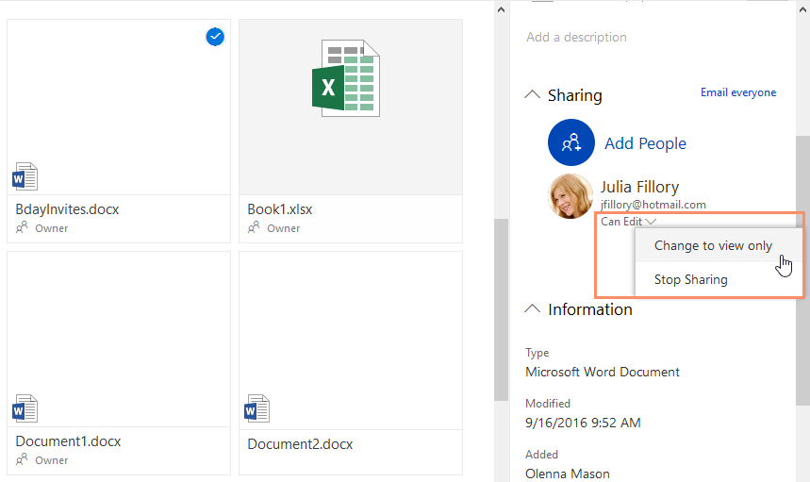Open the Can Edit permission dropdown
The height and width of the screenshot is (482, 810).
629,222
